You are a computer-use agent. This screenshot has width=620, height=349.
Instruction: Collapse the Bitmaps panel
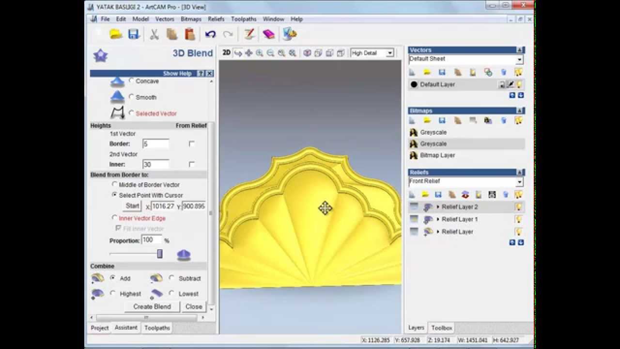pyautogui.click(x=520, y=111)
